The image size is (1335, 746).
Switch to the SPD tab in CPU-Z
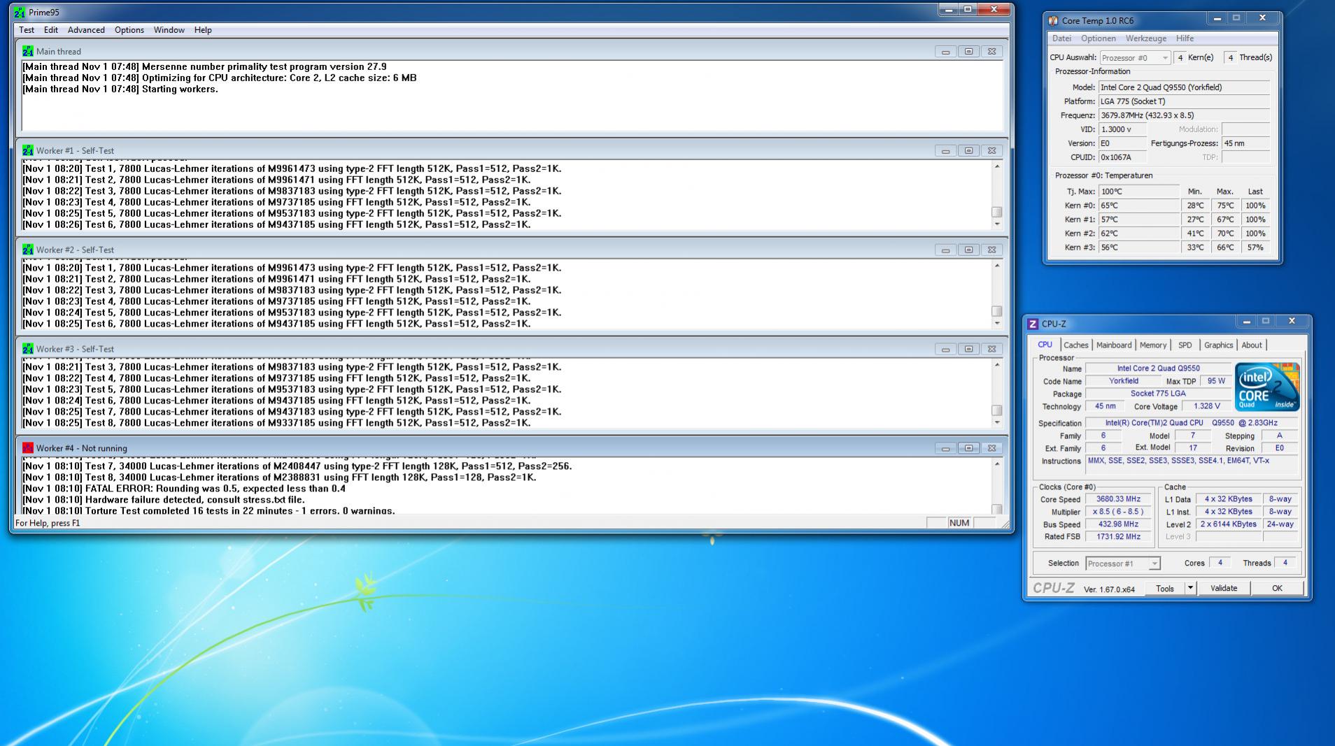pos(1185,345)
